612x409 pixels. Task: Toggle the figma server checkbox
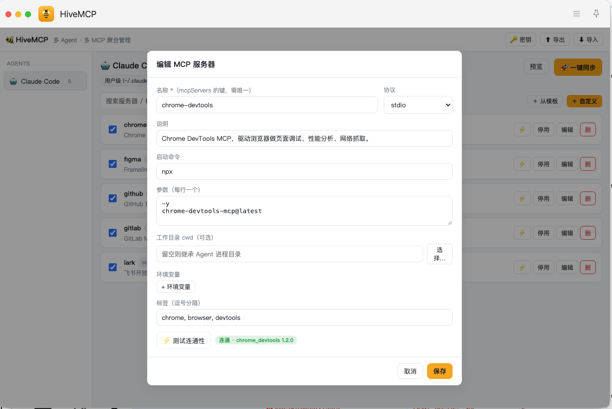click(x=113, y=164)
